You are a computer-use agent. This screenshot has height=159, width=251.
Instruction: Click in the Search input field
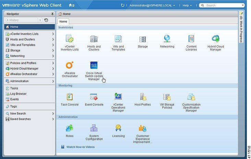223,5
